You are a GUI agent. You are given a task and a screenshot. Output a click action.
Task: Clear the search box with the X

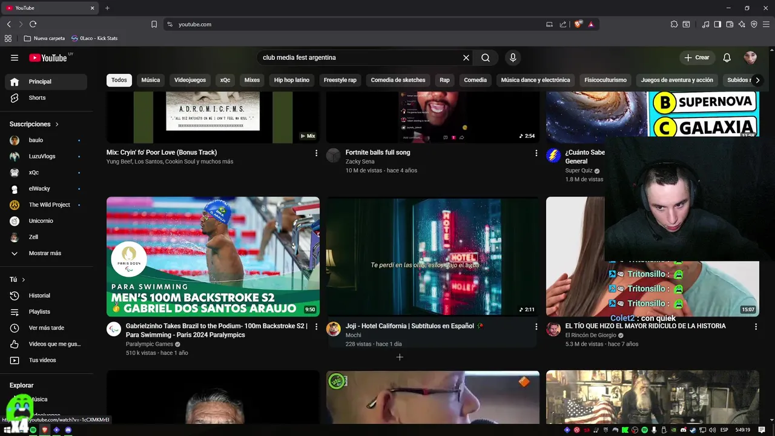[466, 58]
